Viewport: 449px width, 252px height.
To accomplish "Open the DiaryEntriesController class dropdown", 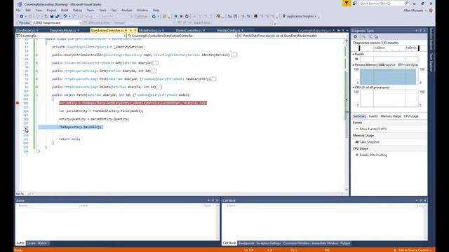I will click(182, 36).
